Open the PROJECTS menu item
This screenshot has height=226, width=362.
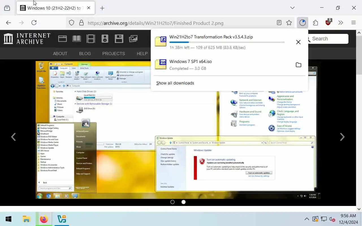(x=114, y=53)
